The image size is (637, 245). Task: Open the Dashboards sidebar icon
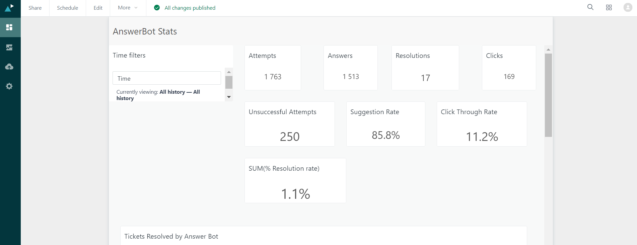(9, 27)
